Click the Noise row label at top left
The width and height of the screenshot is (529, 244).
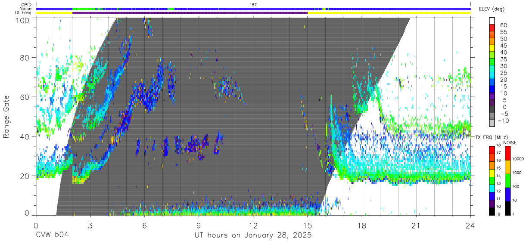(x=26, y=9)
